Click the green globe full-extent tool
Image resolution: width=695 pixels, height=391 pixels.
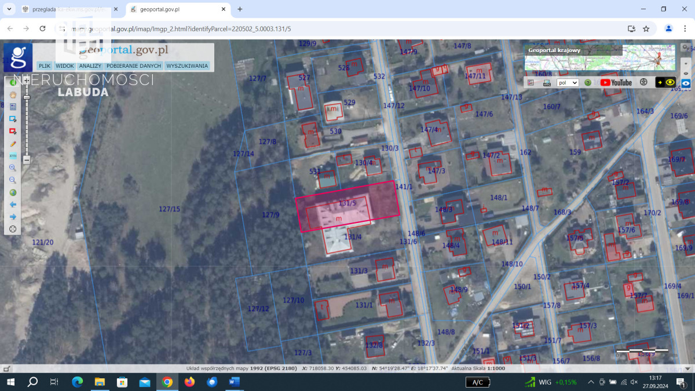pyautogui.click(x=13, y=192)
